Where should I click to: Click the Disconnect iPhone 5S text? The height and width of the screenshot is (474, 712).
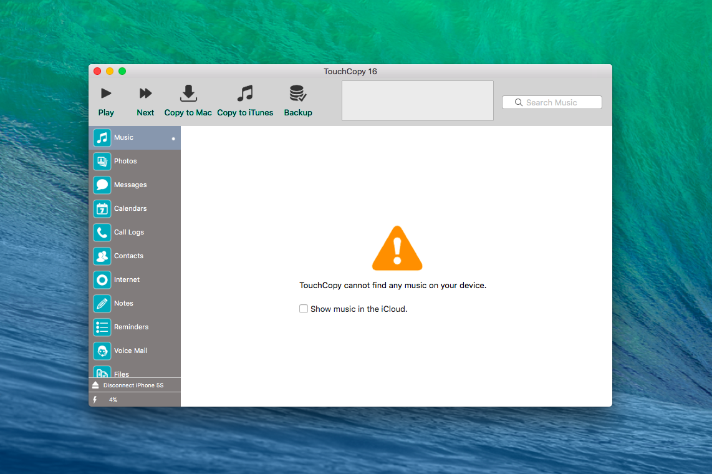tap(133, 385)
